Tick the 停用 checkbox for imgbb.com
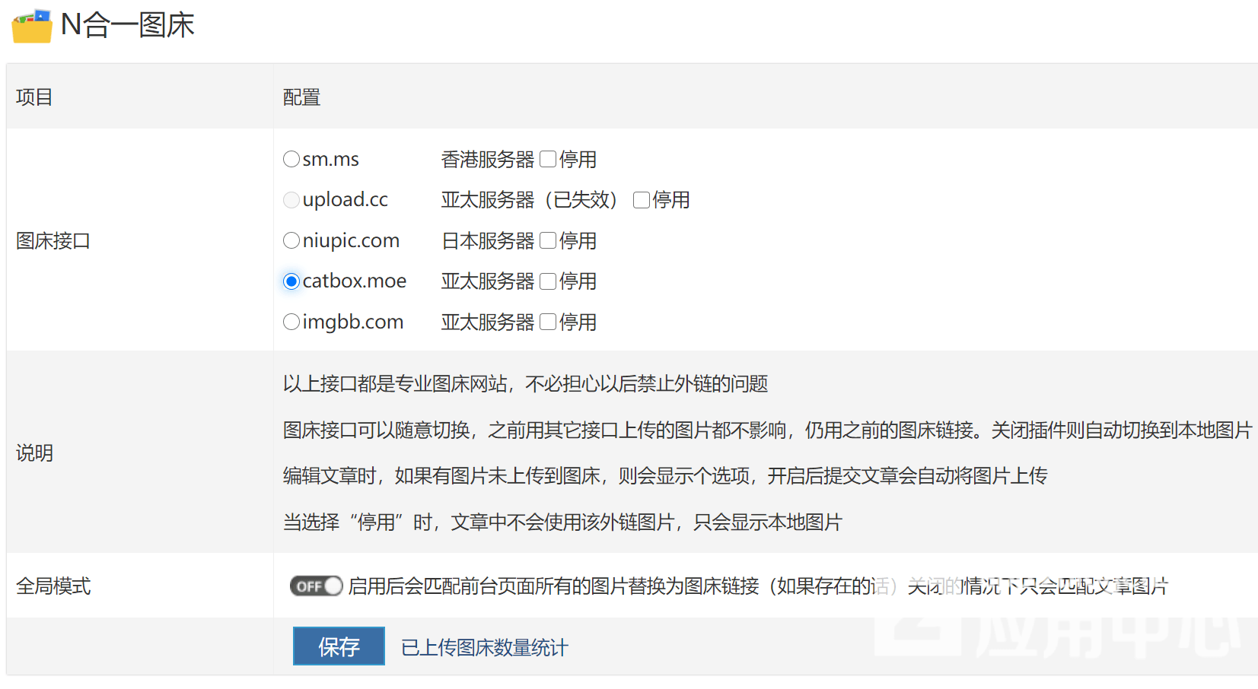Viewport: 1258px width, 689px height. point(548,322)
